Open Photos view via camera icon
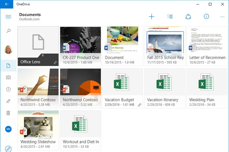The image size is (229, 152). (8, 78)
